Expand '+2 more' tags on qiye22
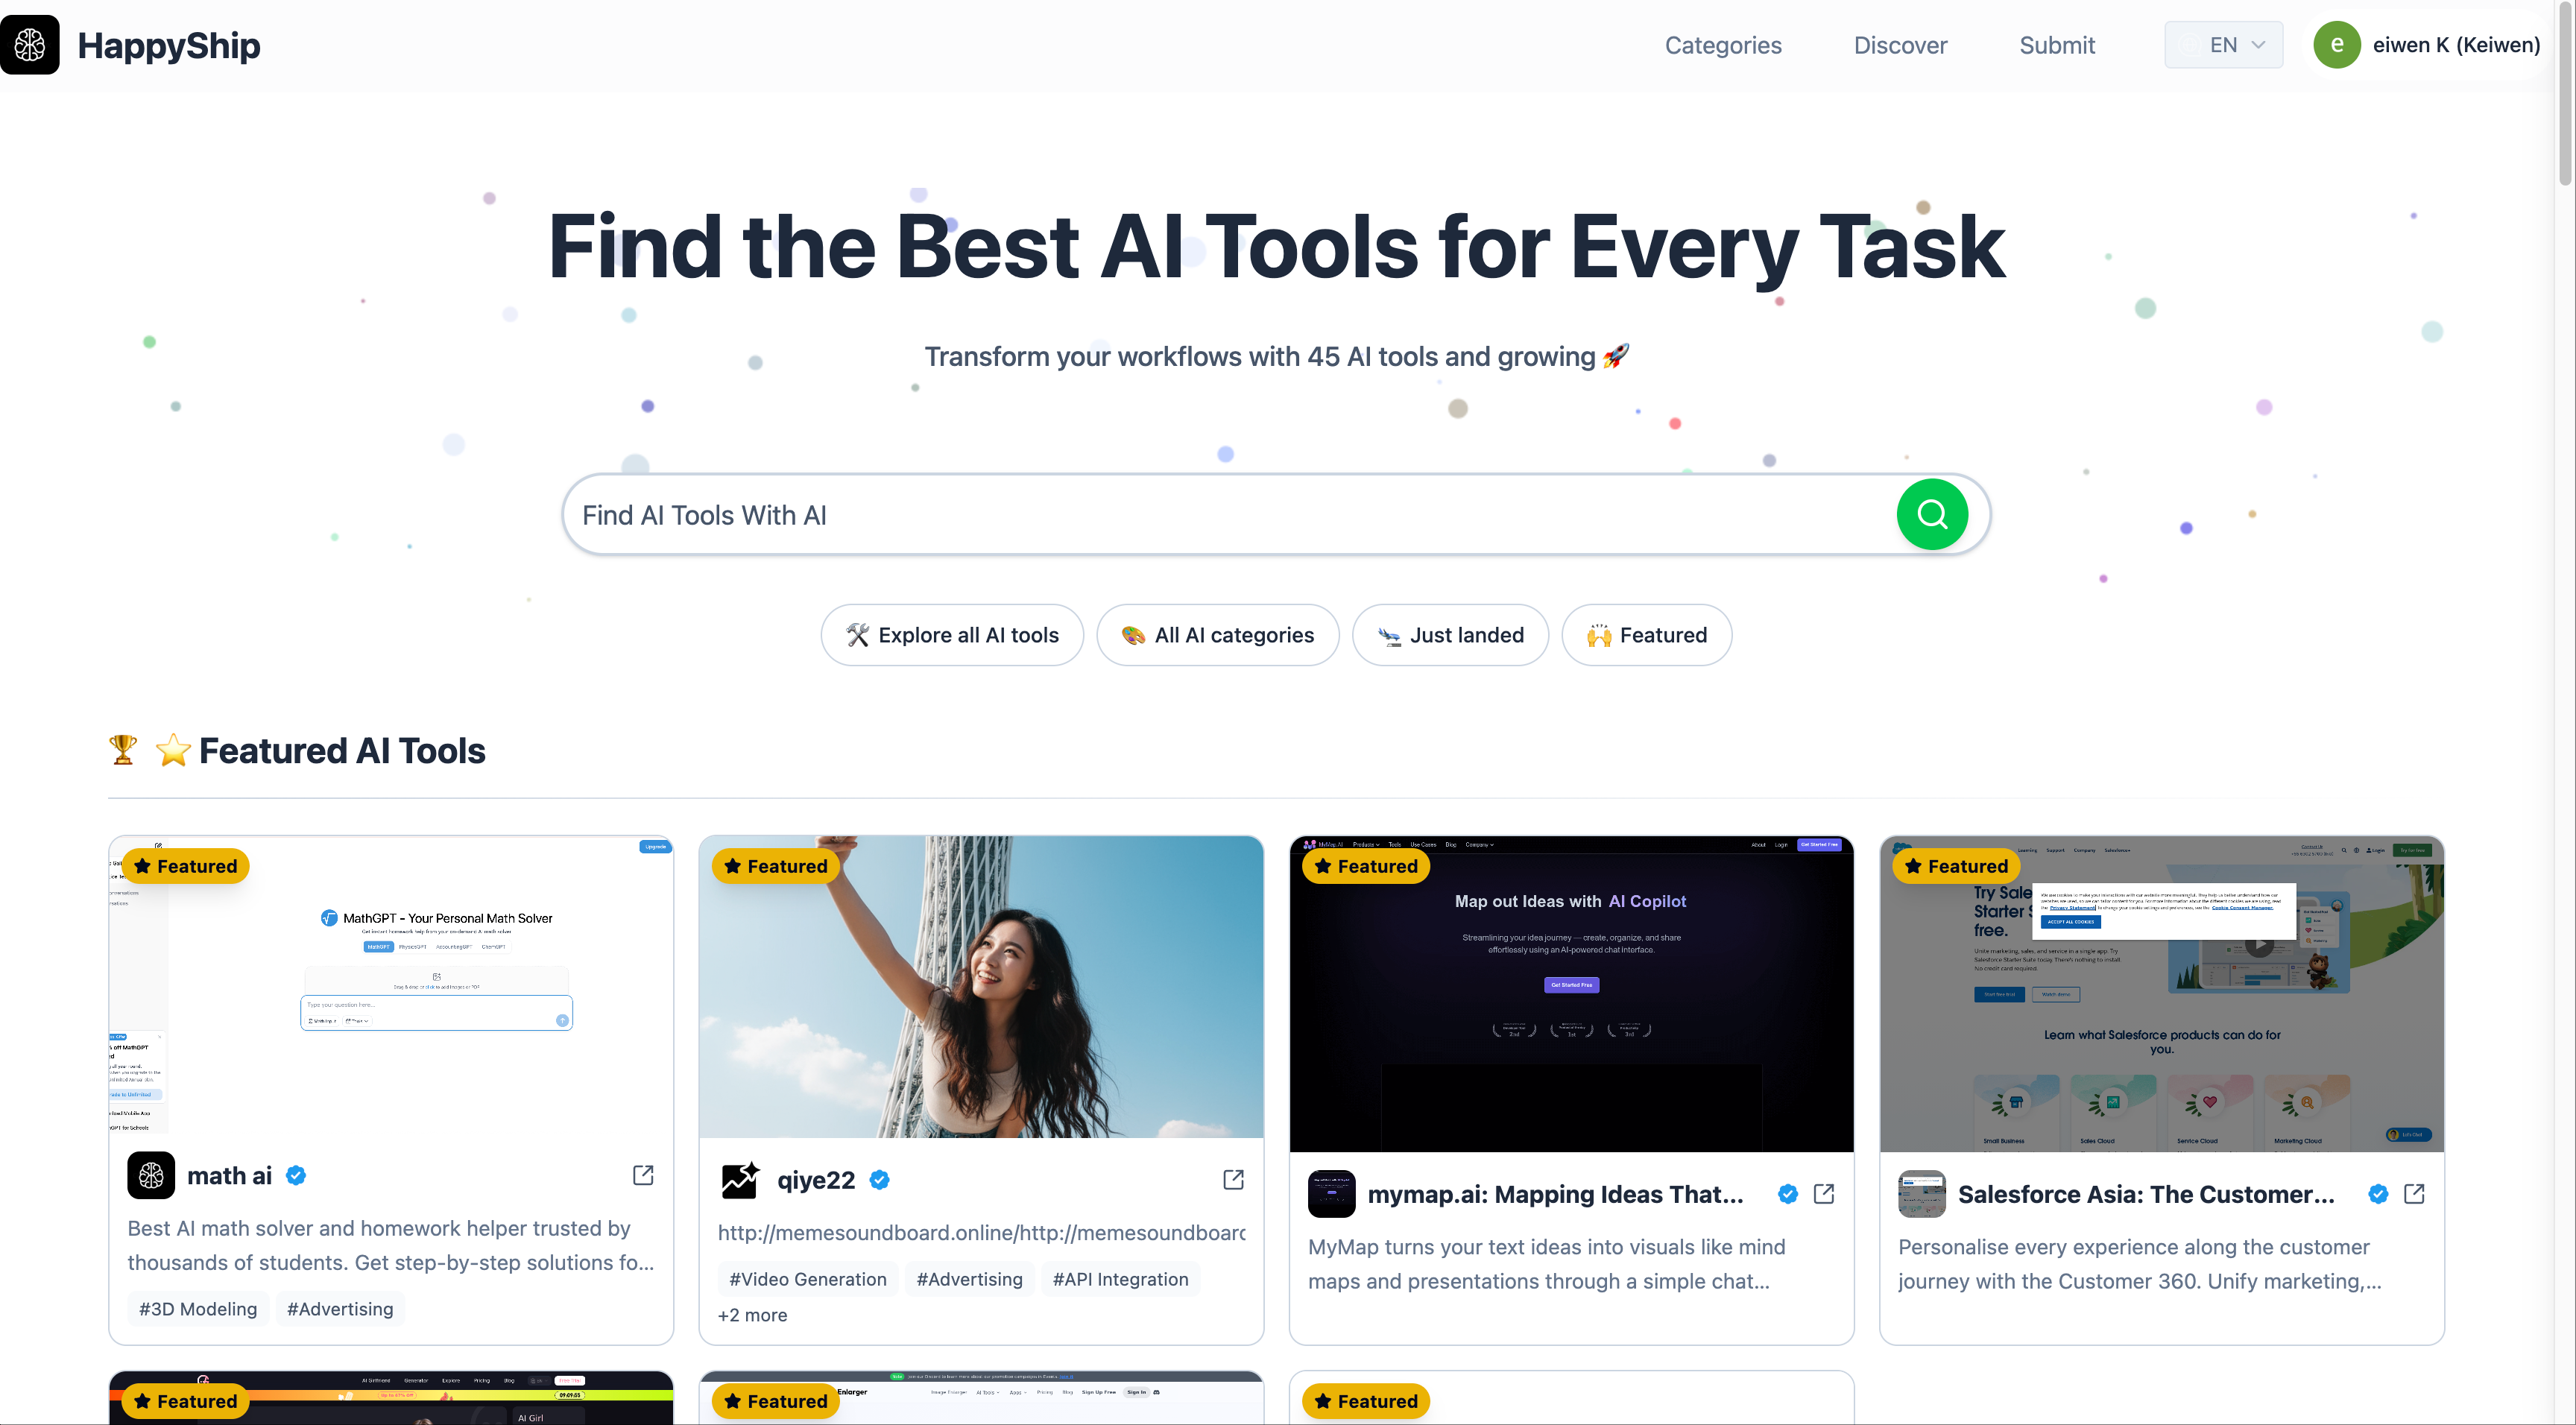 pos(752,1315)
